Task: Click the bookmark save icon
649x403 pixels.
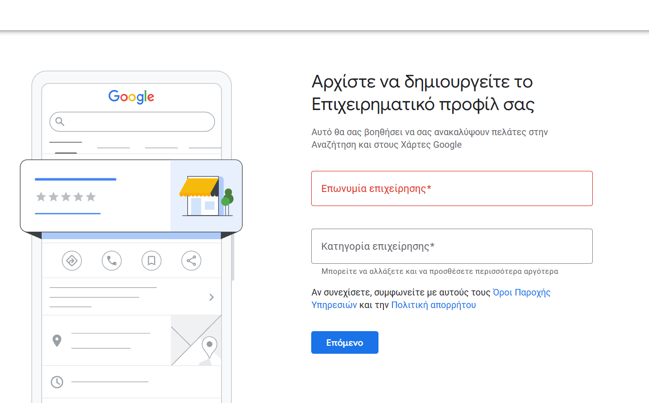Action: [151, 260]
